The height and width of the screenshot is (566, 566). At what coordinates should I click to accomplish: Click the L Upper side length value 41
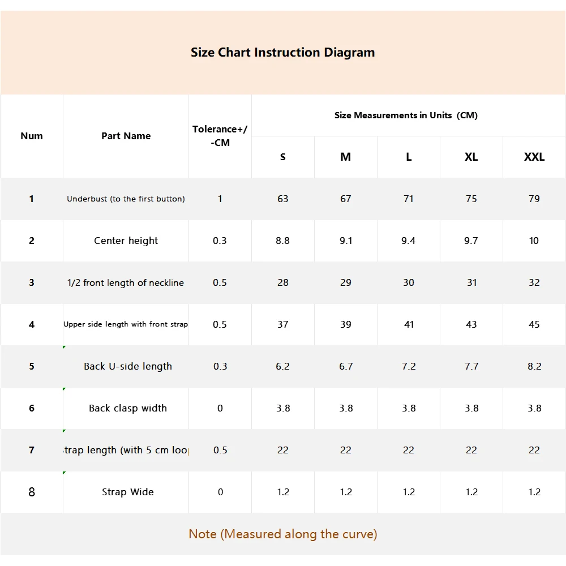(409, 324)
